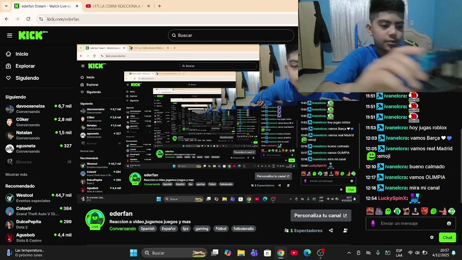Click the Kick Buscar search field
The image size is (462, 260).
pyautogui.click(x=231, y=35)
